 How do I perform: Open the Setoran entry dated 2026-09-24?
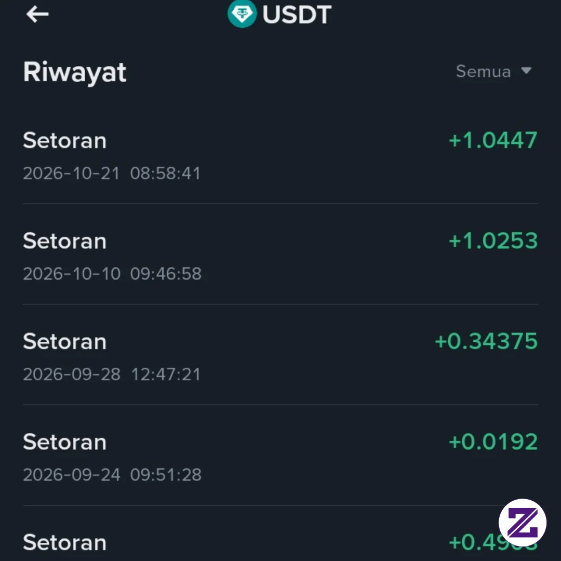click(x=280, y=456)
